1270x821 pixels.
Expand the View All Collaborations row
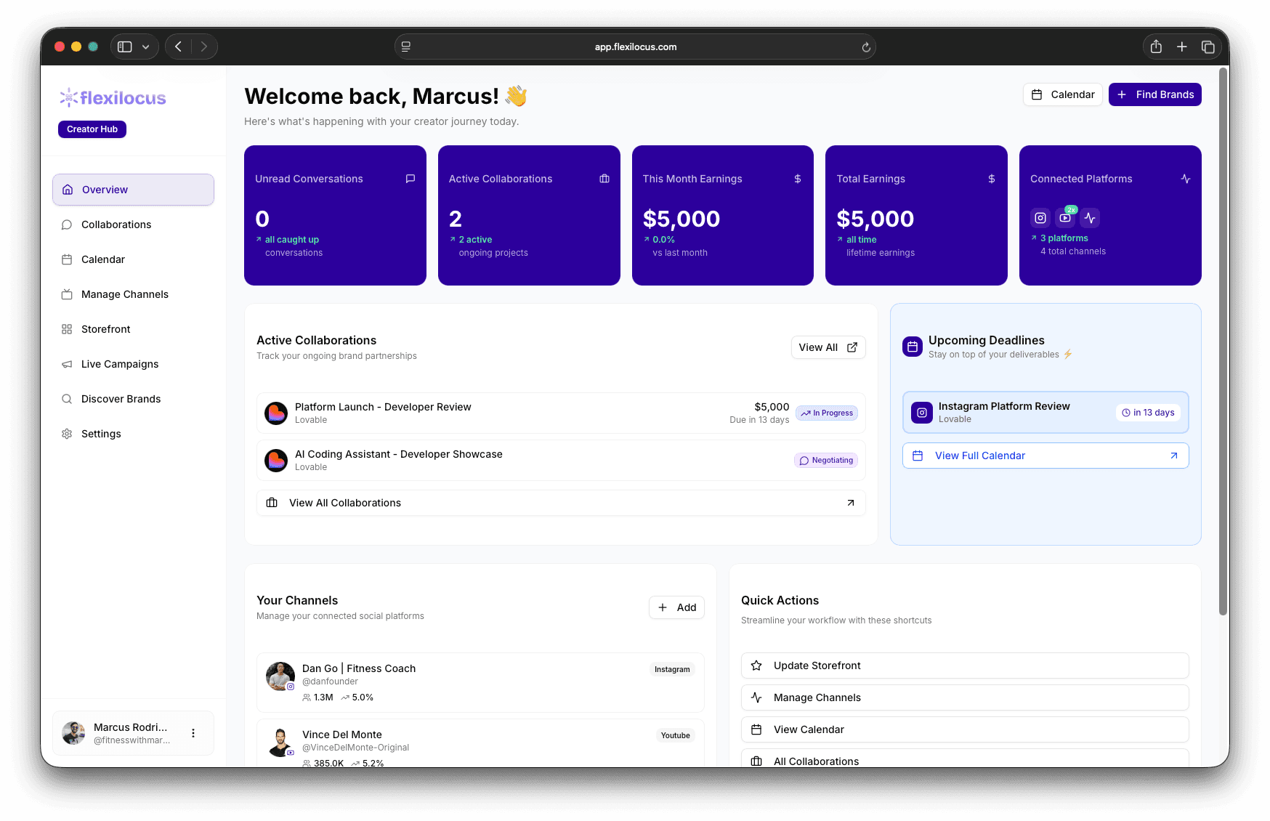[x=561, y=503]
